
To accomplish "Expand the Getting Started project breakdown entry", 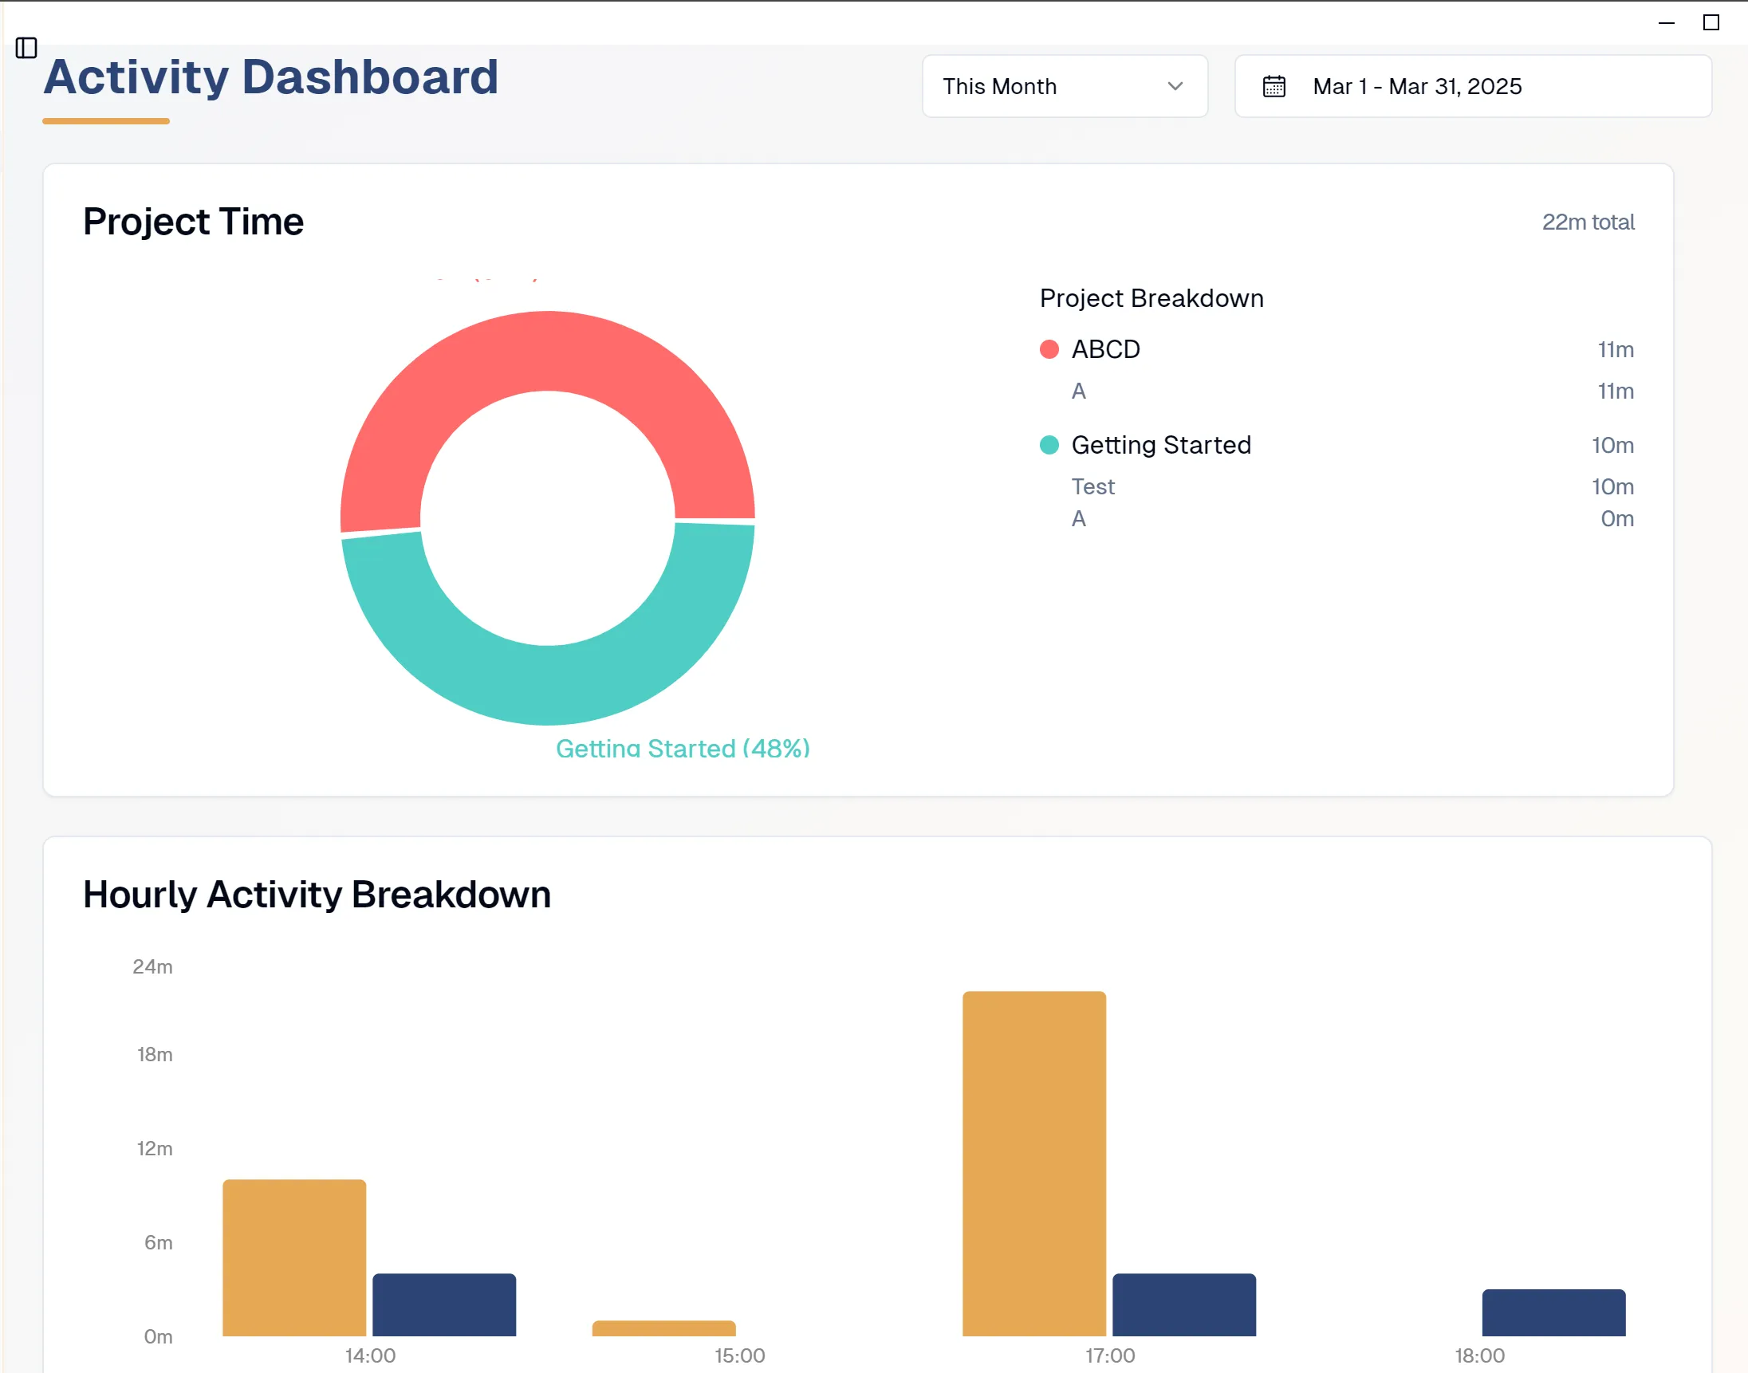I will (1161, 445).
